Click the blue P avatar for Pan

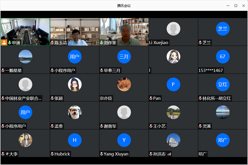click(173, 84)
